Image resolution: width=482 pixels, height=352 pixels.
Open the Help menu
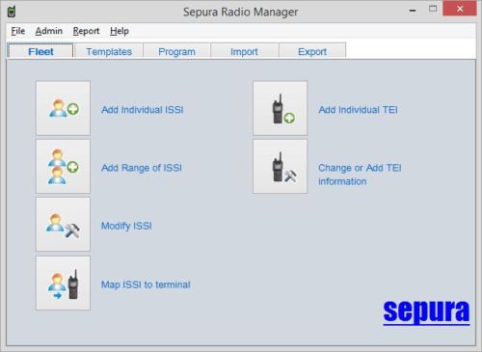point(120,31)
